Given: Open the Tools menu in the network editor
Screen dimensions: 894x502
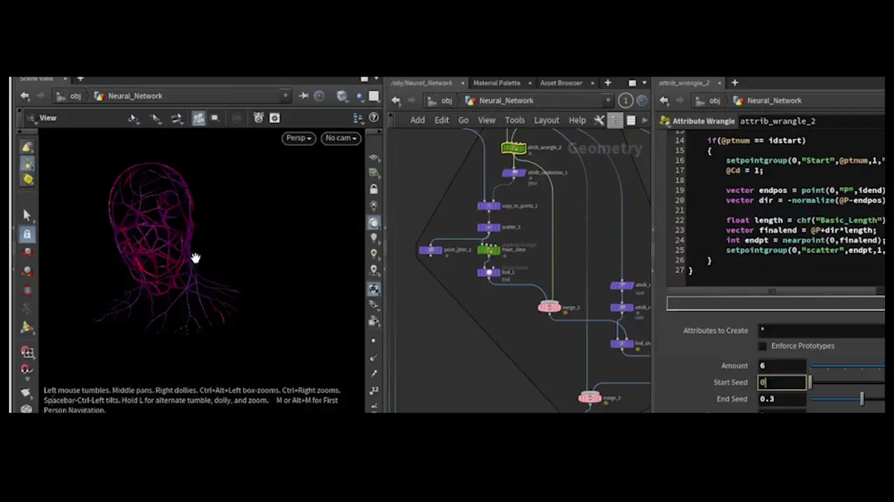Looking at the screenshot, I should [515, 120].
